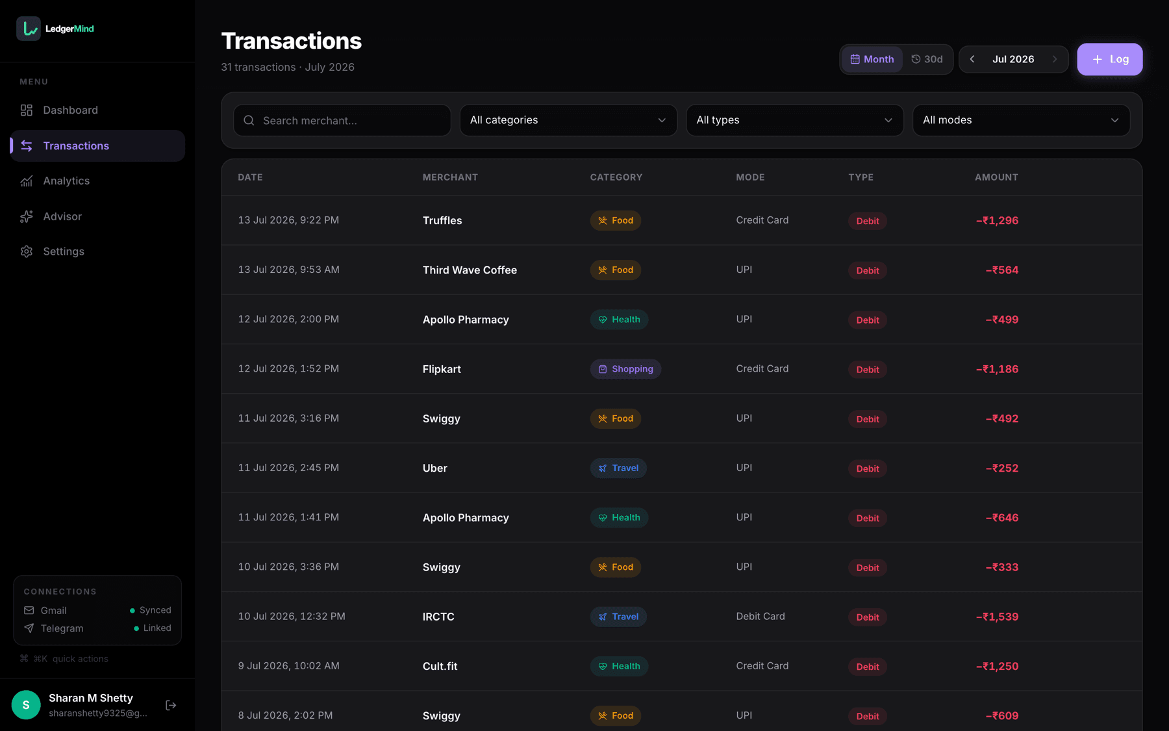Click the Category column header
Image resolution: width=1169 pixels, height=731 pixels.
pos(616,177)
